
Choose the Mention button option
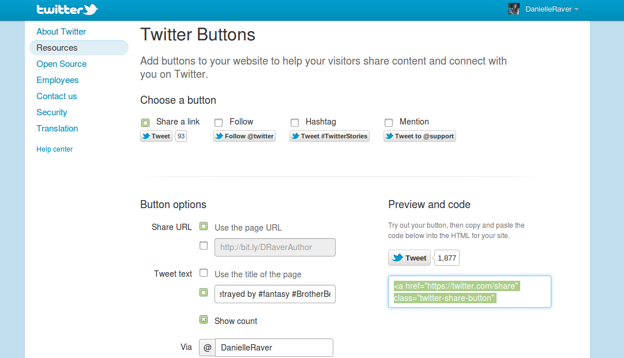pyautogui.click(x=388, y=123)
